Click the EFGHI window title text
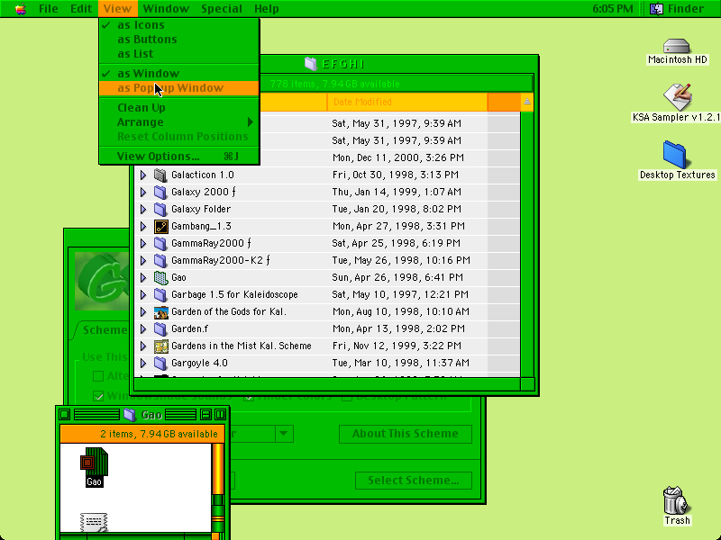The image size is (721, 540). tap(343, 64)
